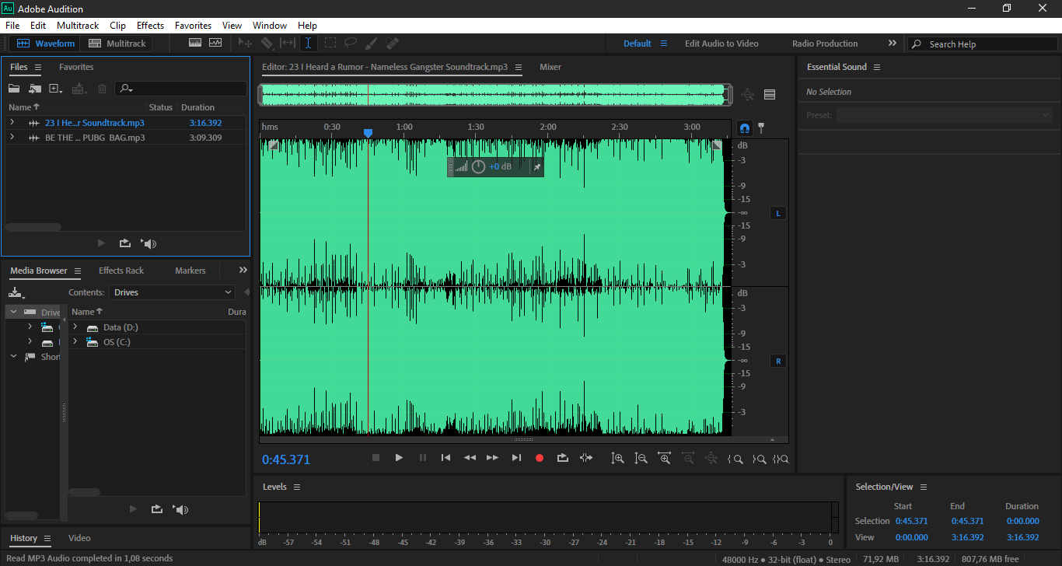
Task: Switch to Multitrack view
Action: point(117,44)
